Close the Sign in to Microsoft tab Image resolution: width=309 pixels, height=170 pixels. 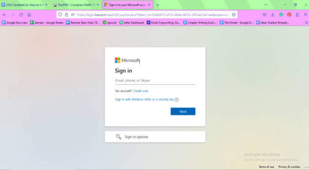click(x=149, y=5)
